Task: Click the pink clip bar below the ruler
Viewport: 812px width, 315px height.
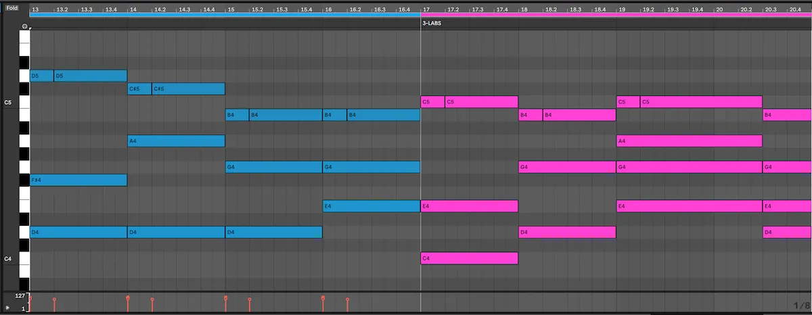Action: click(616, 16)
